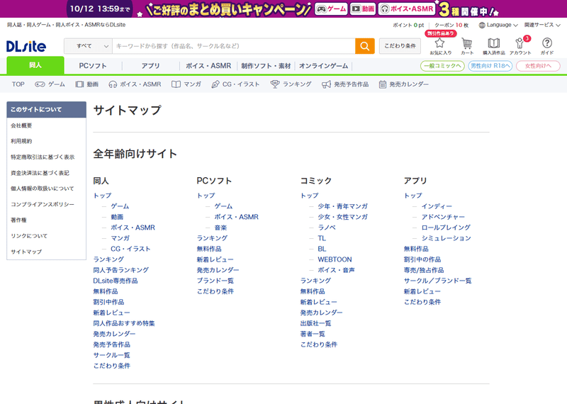Select the CG・イラスト pen icon in sub navigation
This screenshot has width=567, height=404.
215,84
